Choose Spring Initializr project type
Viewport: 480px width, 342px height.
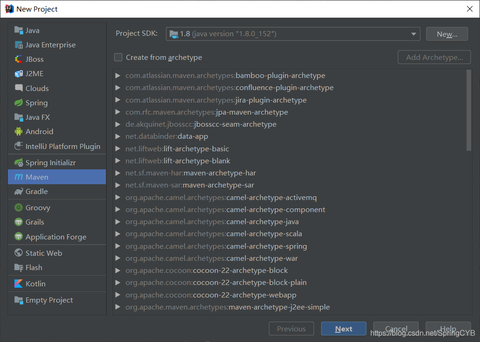point(57,162)
